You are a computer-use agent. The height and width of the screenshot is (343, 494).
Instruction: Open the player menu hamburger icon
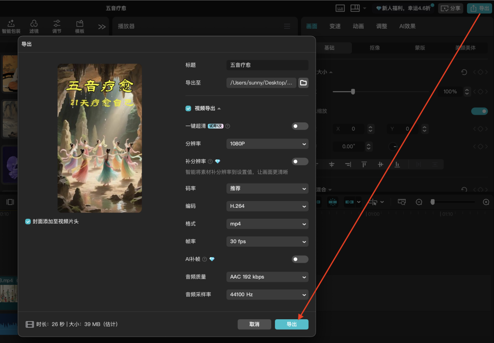tap(287, 26)
